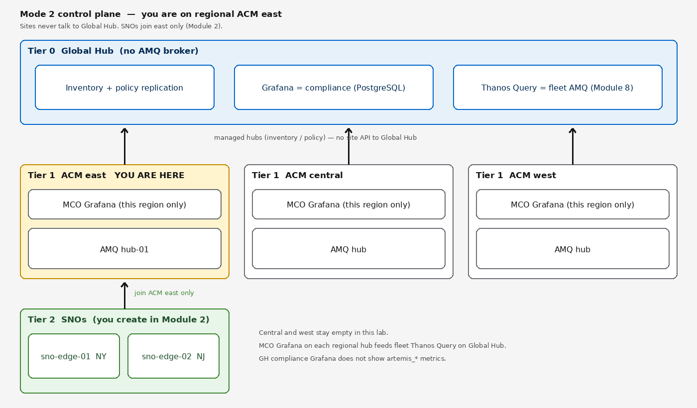Select the "Sites never talk to Global Hub" subtitle
This screenshot has height=408, width=697.
(121, 26)
